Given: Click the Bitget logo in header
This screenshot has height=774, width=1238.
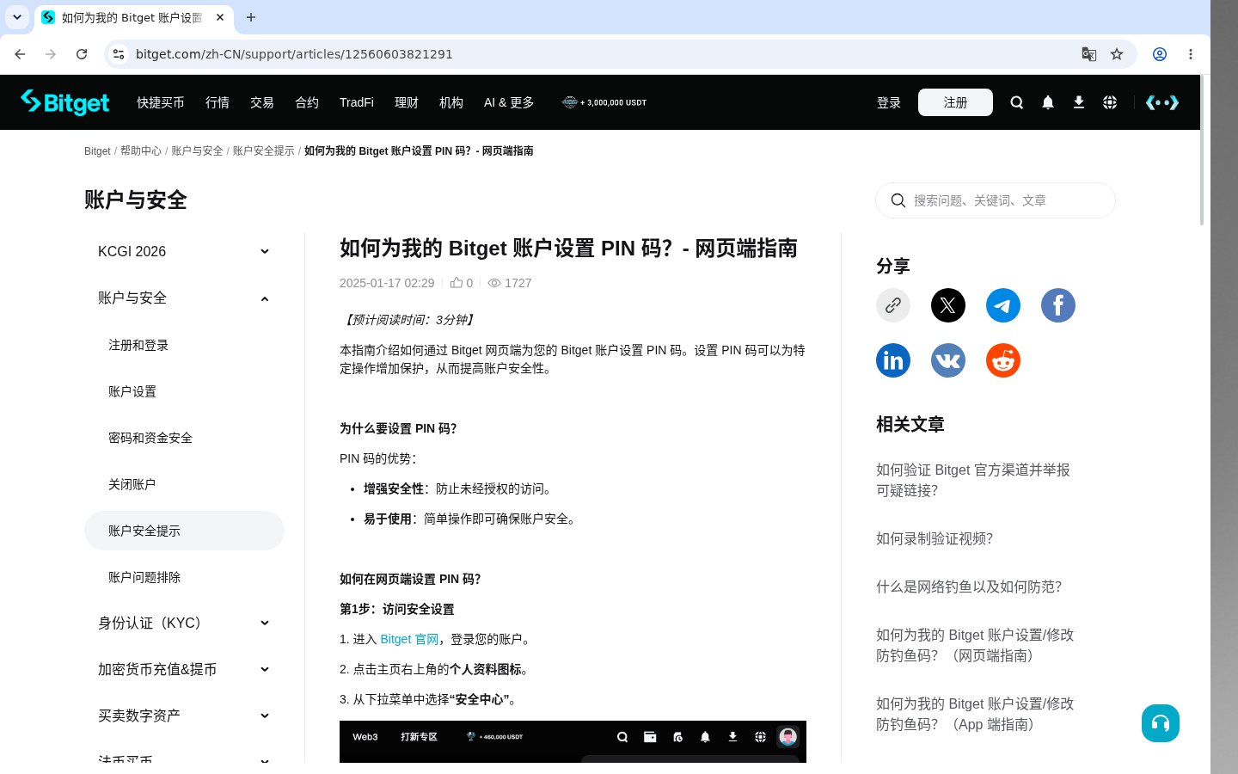Looking at the screenshot, I should (65, 102).
